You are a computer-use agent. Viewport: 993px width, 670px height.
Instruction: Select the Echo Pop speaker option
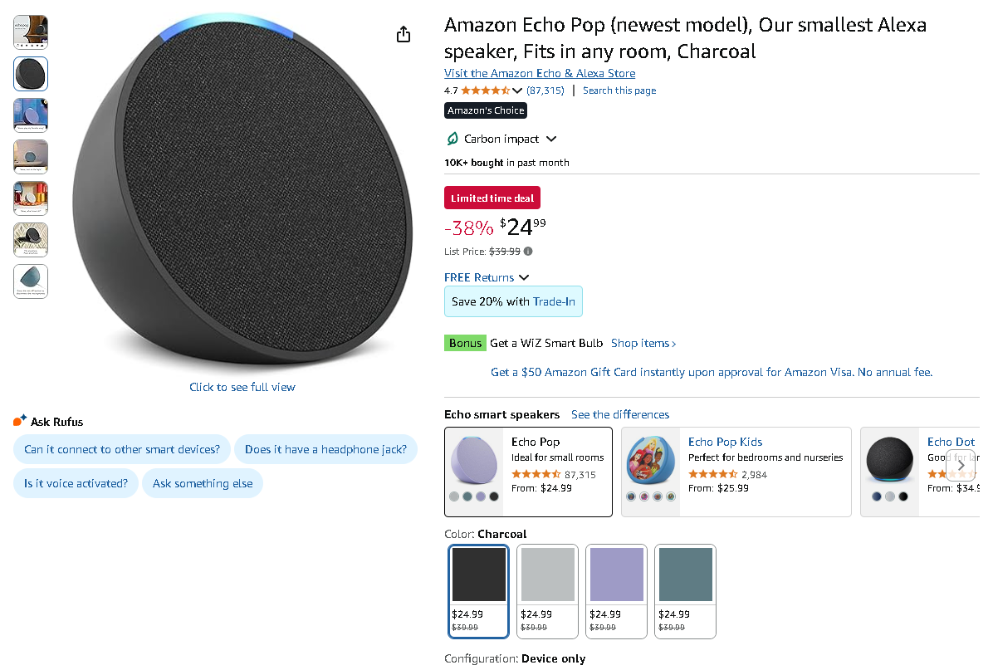coord(528,472)
